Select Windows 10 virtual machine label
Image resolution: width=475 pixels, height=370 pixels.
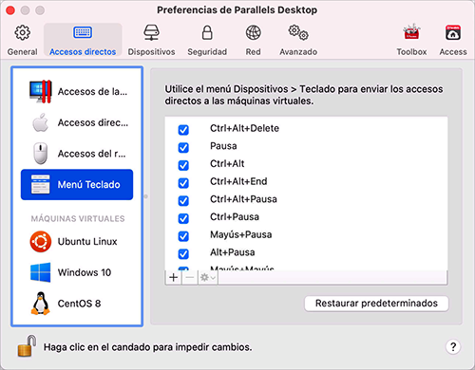[x=85, y=272]
